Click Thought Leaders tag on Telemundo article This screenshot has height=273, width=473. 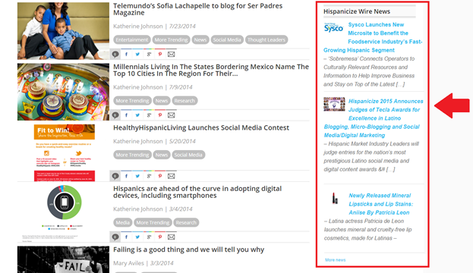pos(266,39)
